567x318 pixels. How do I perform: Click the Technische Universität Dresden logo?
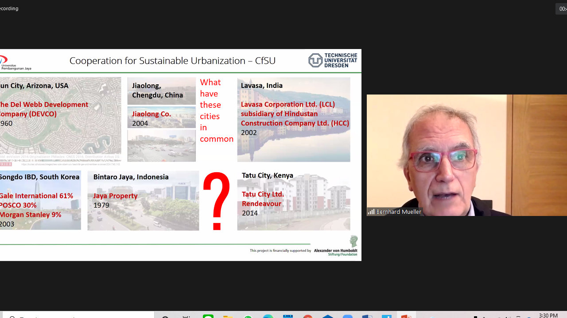click(x=333, y=60)
